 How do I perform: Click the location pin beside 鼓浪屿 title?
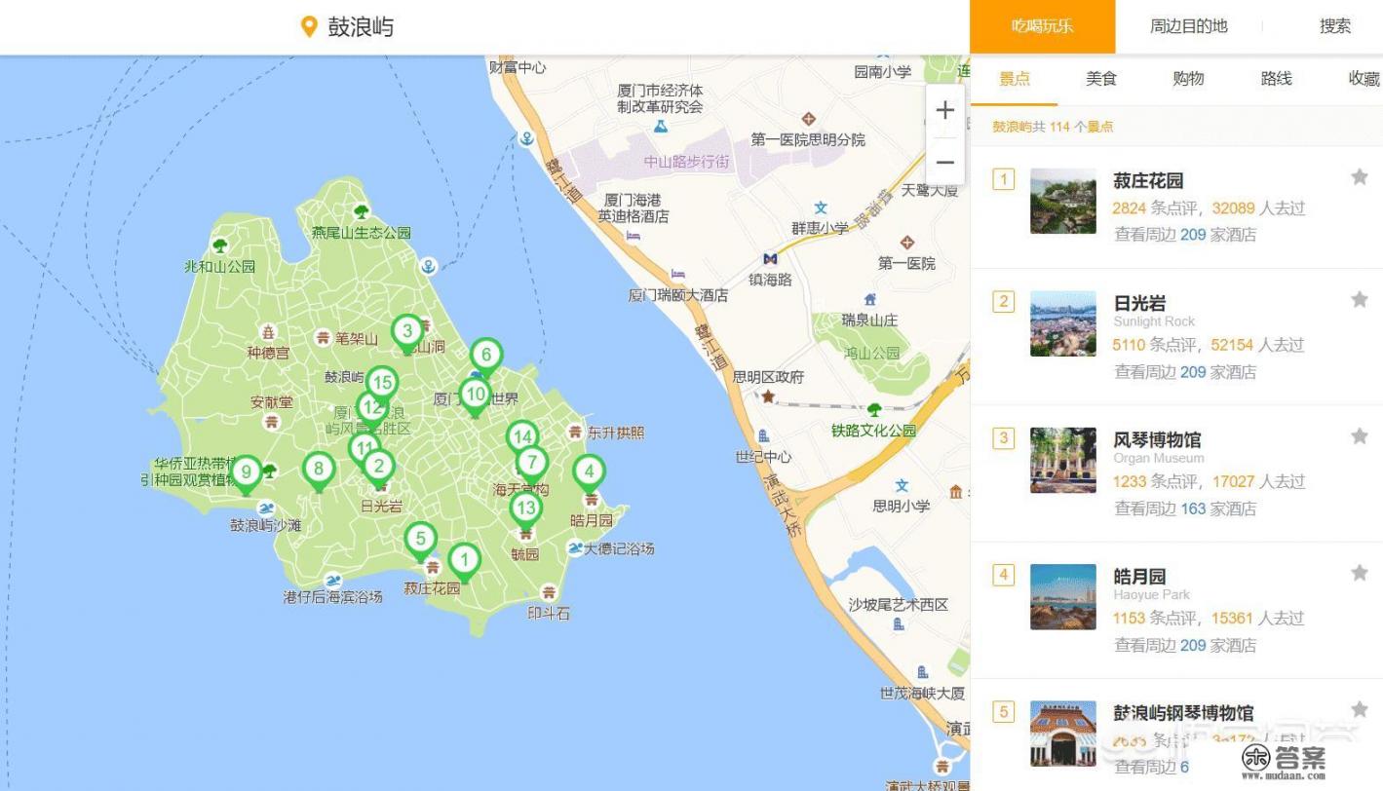point(308,26)
